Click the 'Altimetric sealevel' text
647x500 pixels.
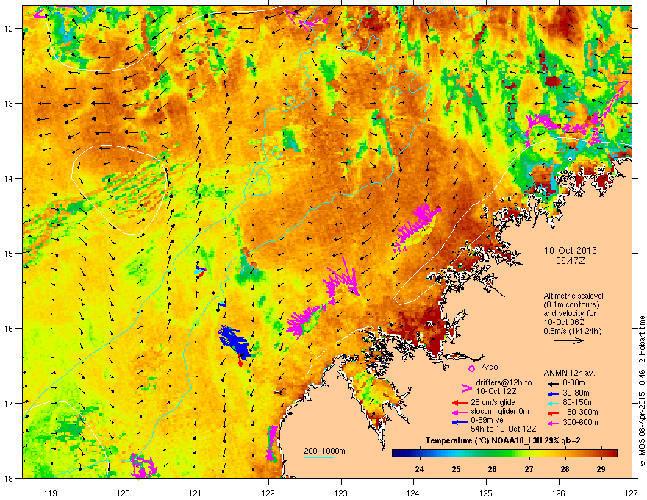click(573, 296)
